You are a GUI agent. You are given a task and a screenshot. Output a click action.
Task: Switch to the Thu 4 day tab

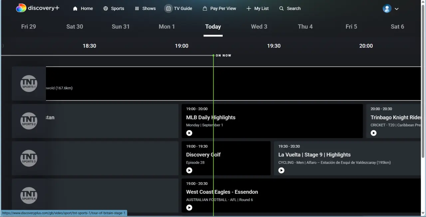coord(305,27)
